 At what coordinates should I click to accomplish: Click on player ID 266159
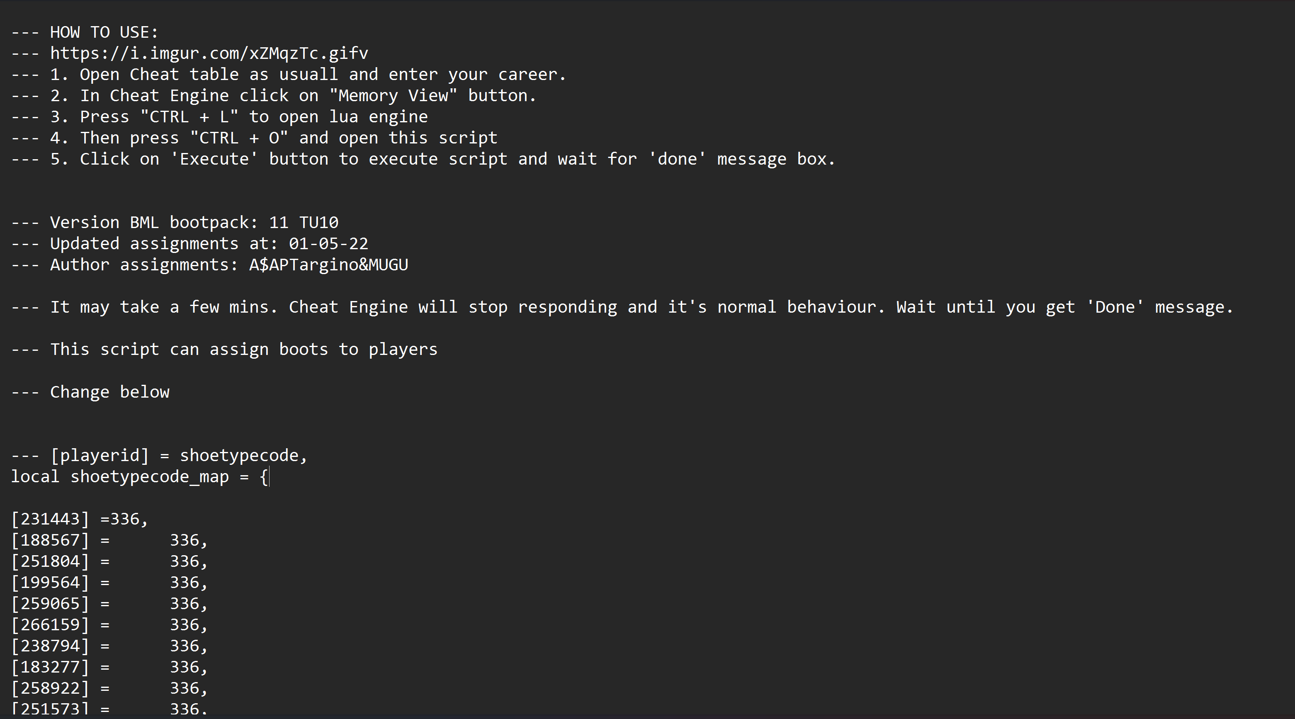coord(50,624)
